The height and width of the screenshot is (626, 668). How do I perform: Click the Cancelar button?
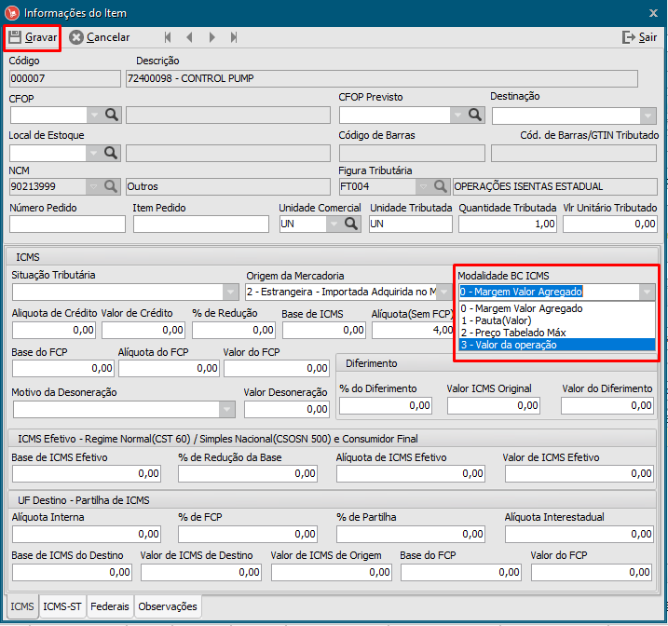[100, 37]
